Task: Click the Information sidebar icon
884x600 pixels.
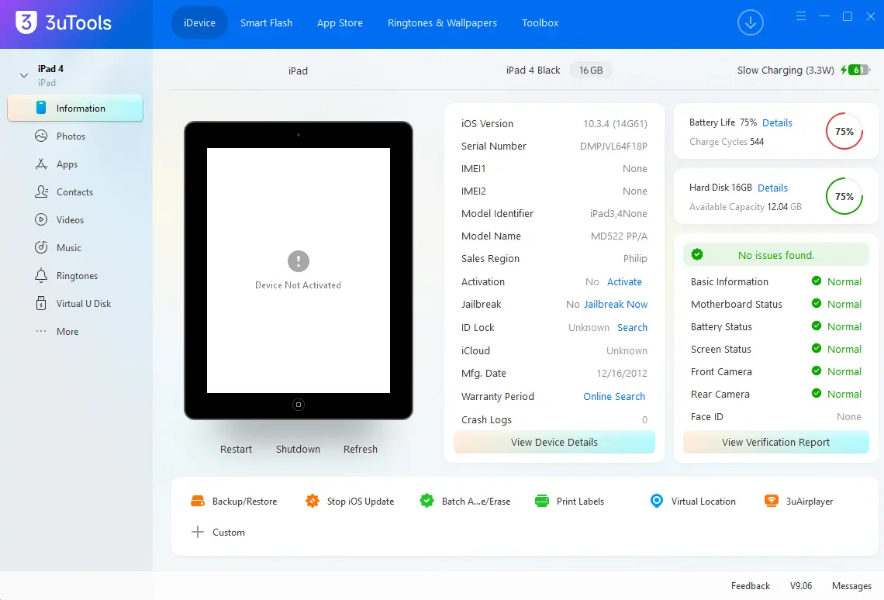Action: (x=41, y=108)
